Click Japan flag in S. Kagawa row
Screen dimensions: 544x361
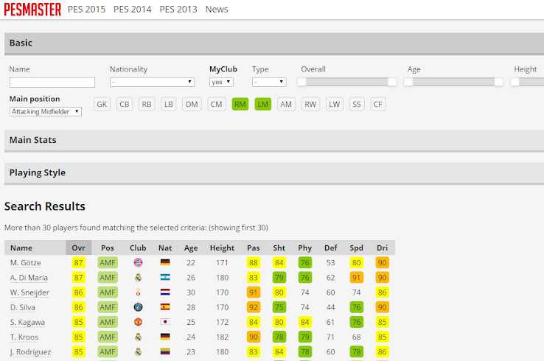(165, 322)
